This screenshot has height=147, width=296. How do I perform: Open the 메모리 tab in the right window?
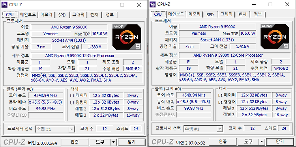click(194, 14)
